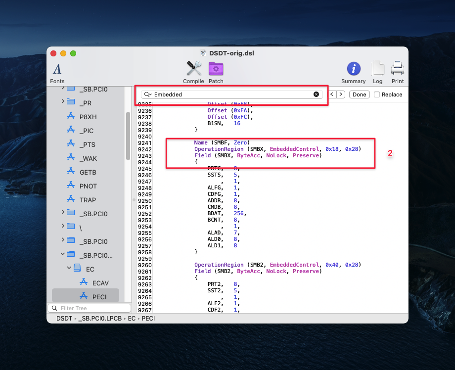Open the Fonts toolbar tool
This screenshot has height=370, width=455.
57,69
